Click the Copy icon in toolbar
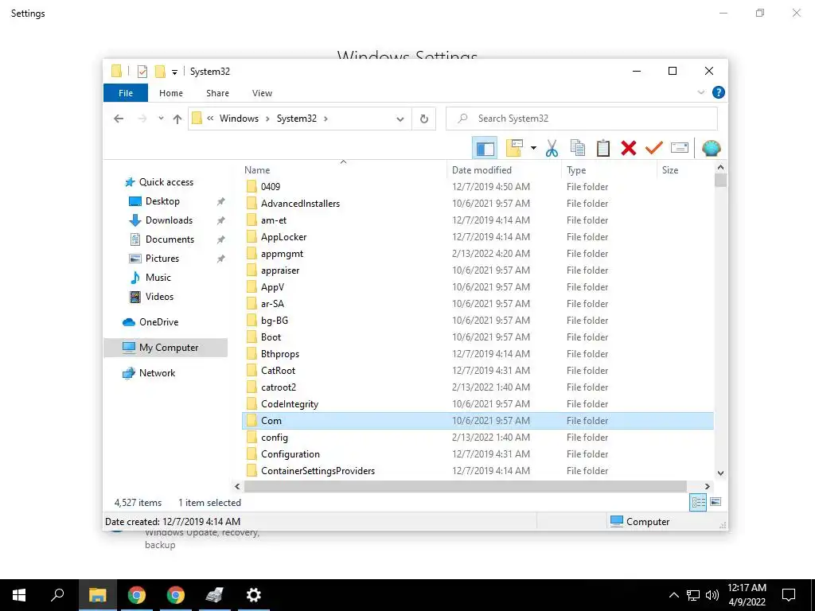815x611 pixels. [578, 149]
